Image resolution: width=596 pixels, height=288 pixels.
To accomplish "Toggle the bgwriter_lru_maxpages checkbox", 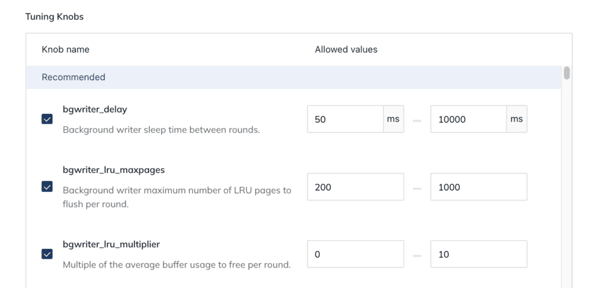I will point(47,187).
